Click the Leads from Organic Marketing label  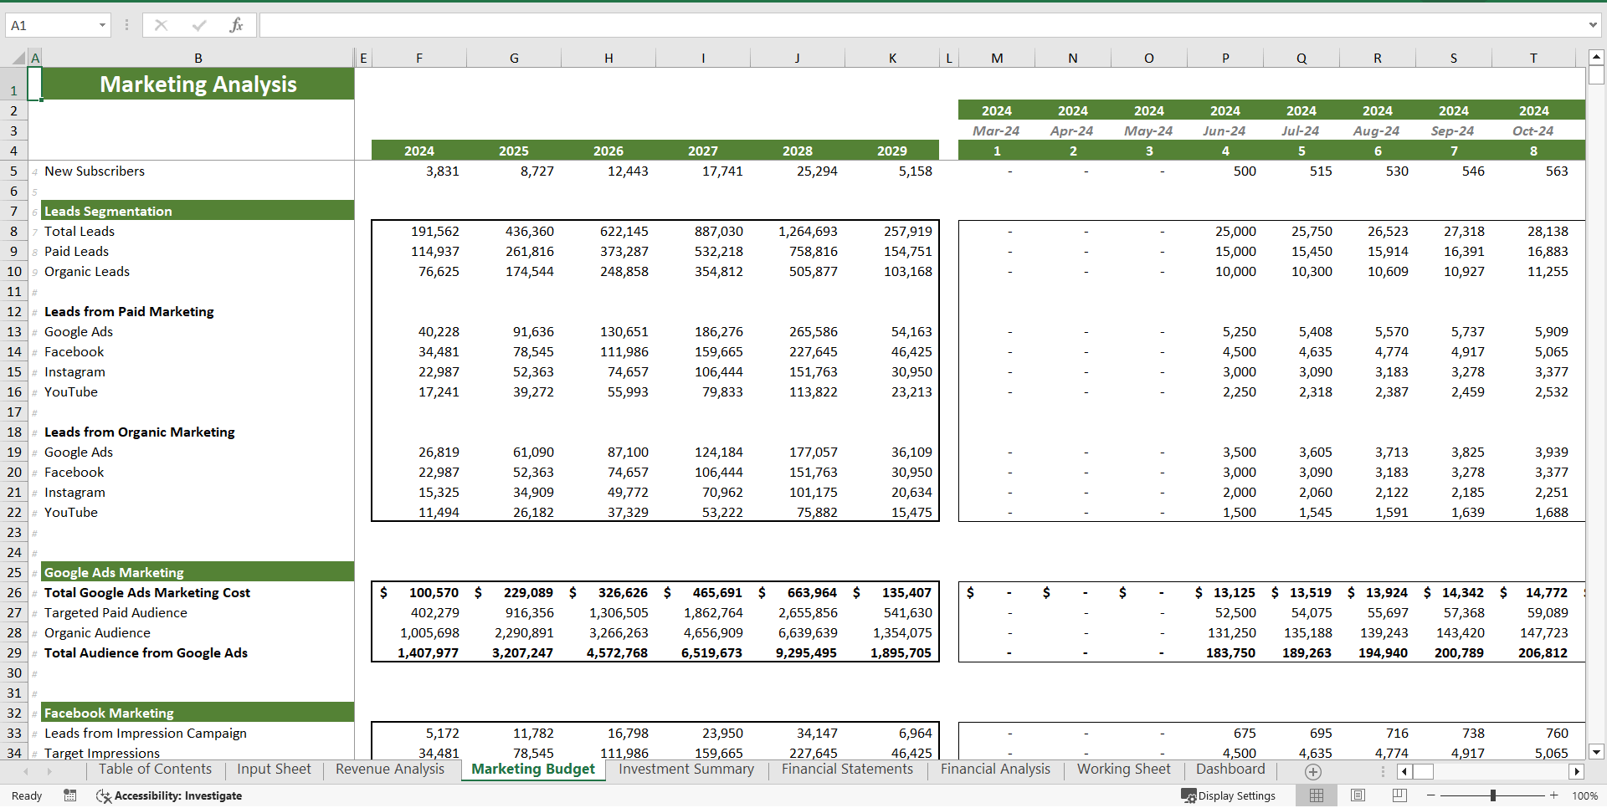pyautogui.click(x=139, y=432)
